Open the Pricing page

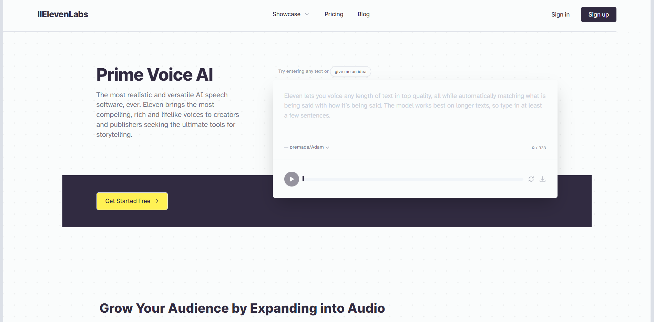pos(334,14)
